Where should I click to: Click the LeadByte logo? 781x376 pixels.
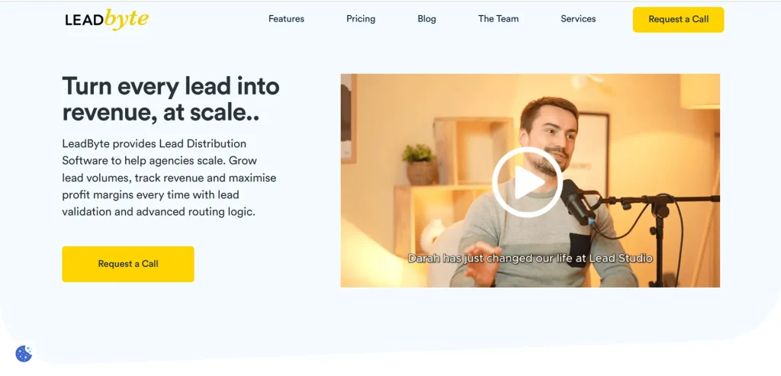[x=106, y=20]
